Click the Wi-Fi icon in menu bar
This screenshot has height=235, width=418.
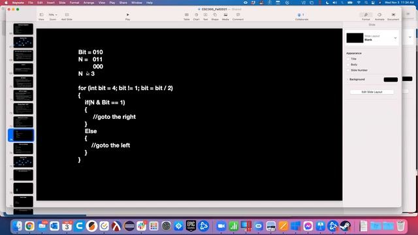pyautogui.click(x=359, y=3)
